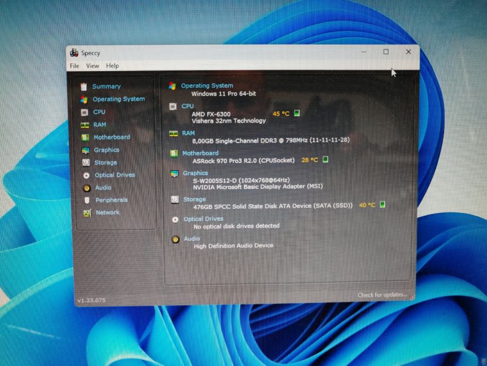Click Graphics heading link in summary
This screenshot has width=487, height=366.
point(195,173)
